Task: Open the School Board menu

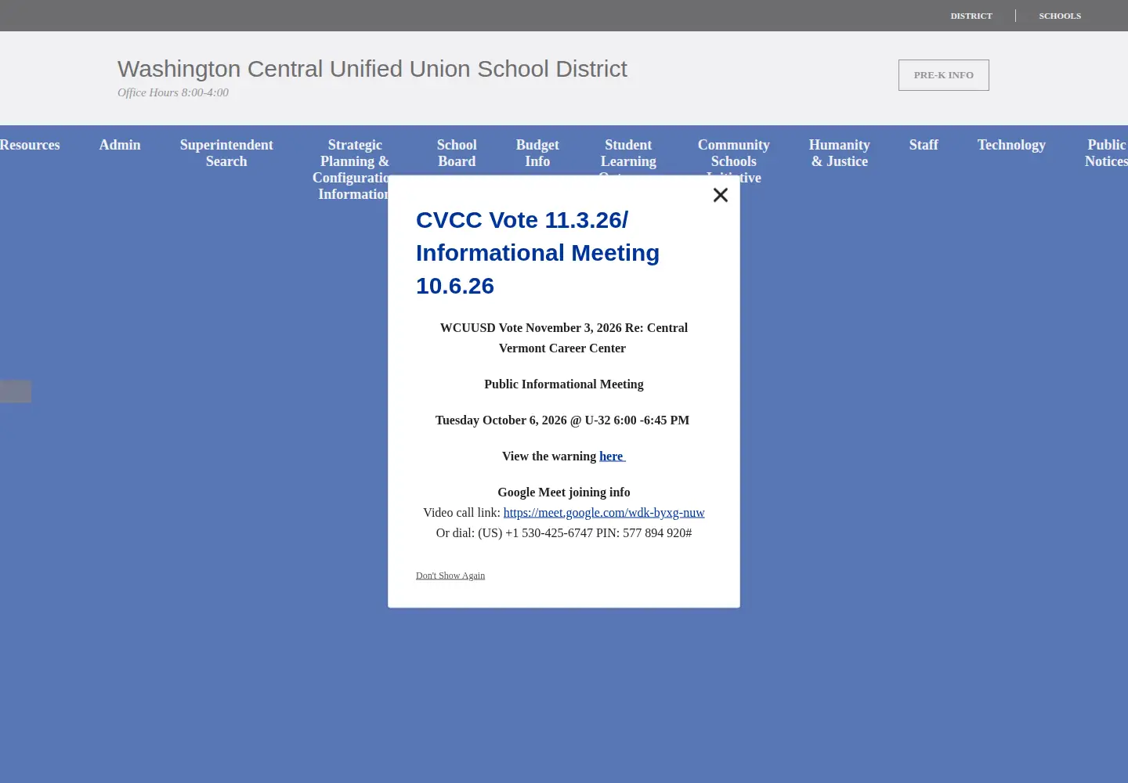Action: click(x=457, y=153)
